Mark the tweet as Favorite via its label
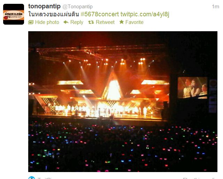 point(134,22)
